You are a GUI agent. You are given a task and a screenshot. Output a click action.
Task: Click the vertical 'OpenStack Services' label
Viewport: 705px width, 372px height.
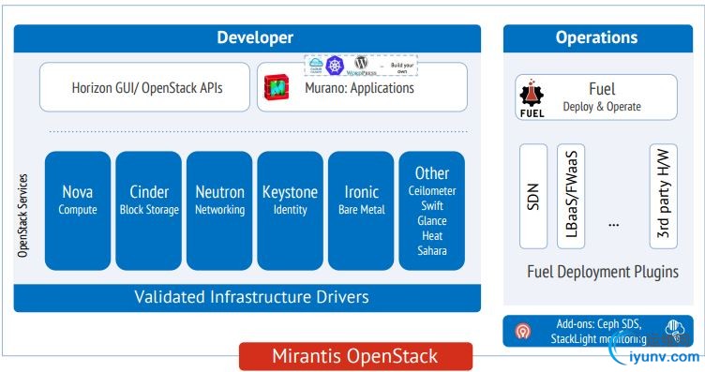[22, 216]
